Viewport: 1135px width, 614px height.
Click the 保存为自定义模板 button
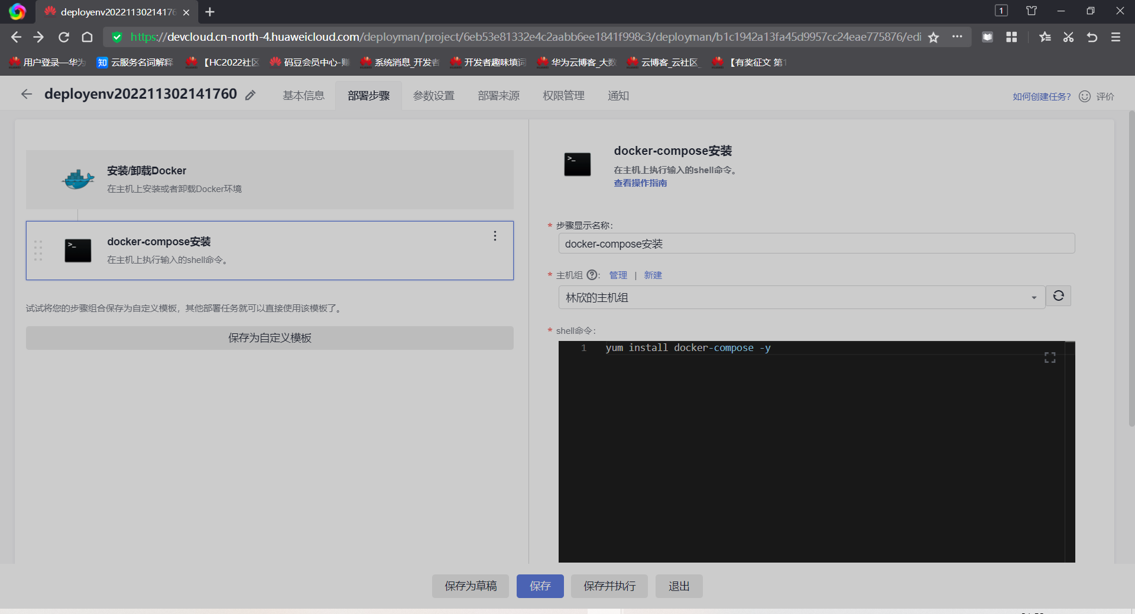270,338
